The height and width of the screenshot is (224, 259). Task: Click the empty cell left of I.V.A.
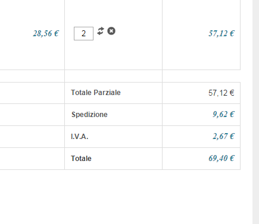click(x=32, y=137)
